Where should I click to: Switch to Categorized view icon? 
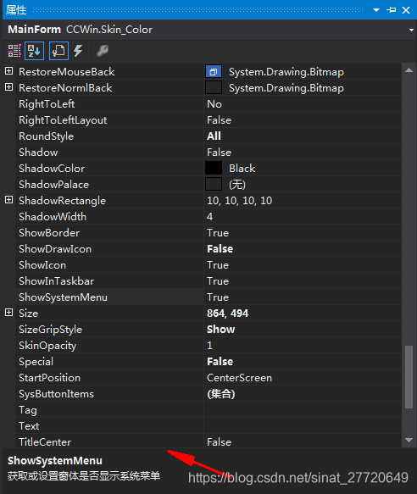pos(14,51)
